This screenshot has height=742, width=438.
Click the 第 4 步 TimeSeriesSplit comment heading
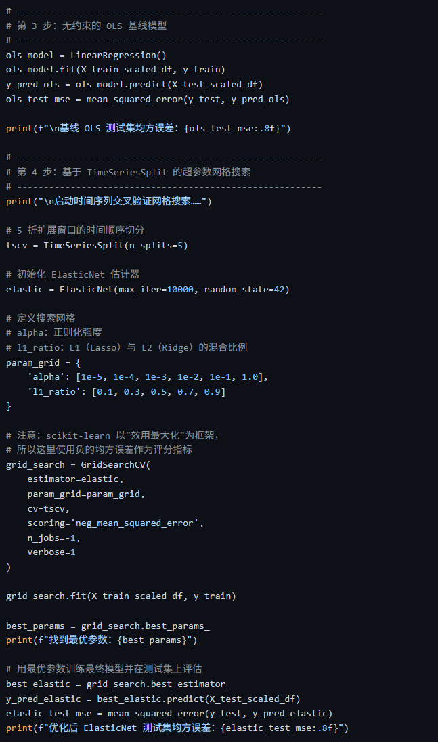(128, 172)
